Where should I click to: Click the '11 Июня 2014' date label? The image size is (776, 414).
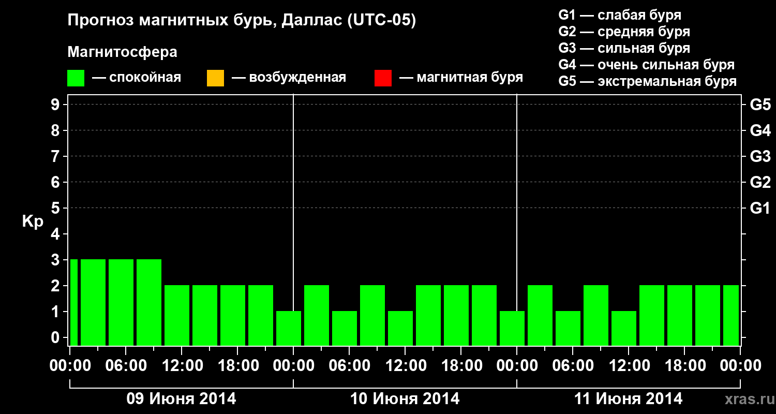click(629, 399)
